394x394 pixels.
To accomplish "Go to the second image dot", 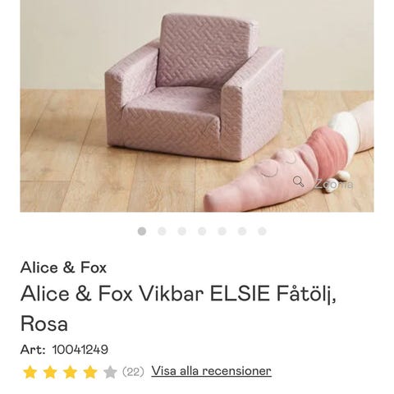I will (162, 231).
